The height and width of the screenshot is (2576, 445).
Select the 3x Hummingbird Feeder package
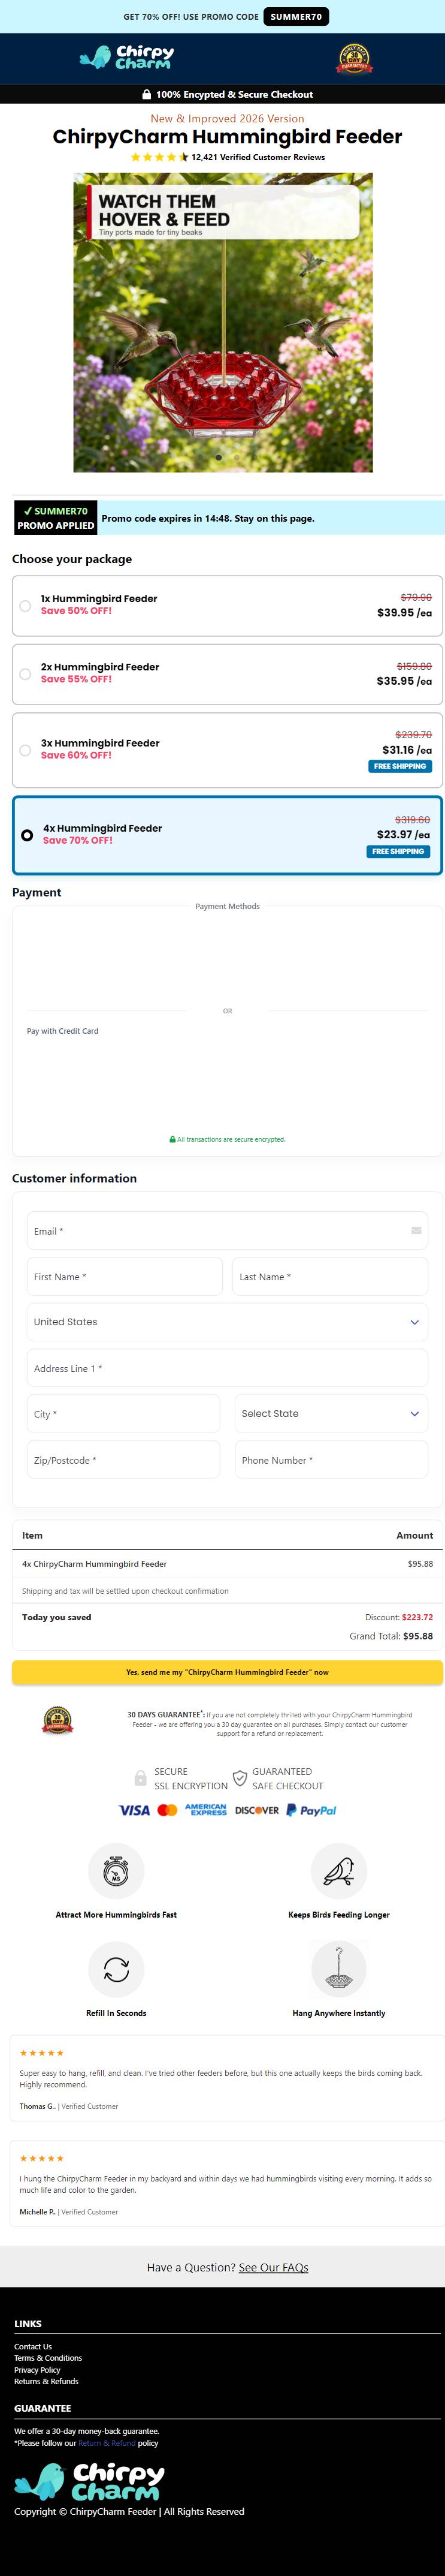(x=226, y=749)
